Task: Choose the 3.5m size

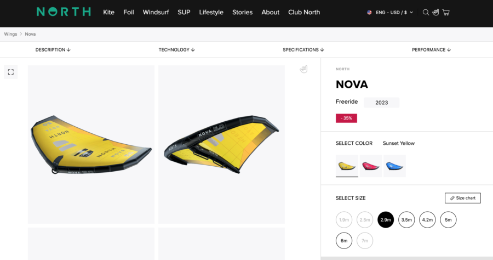Action: point(406,220)
